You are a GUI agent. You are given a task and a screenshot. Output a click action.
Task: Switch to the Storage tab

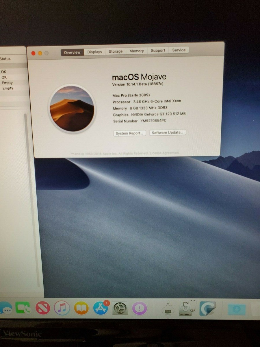click(x=116, y=51)
